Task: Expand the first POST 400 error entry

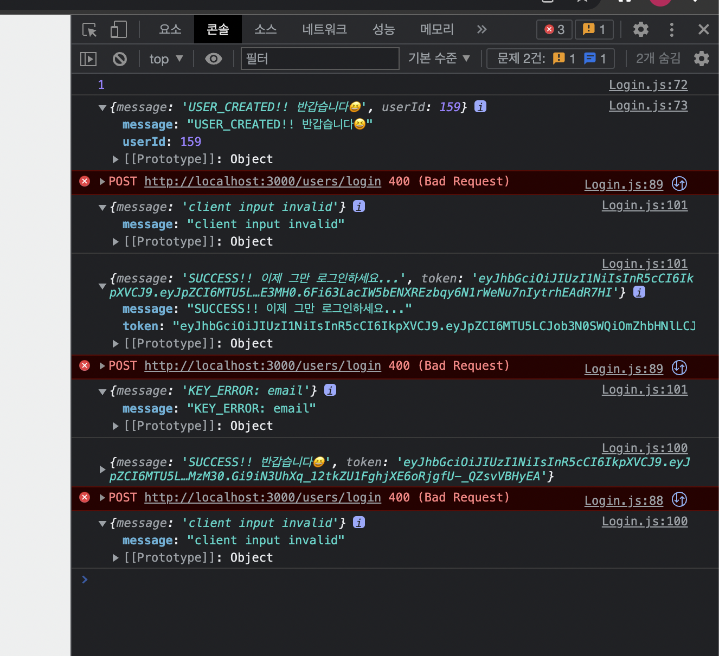Action: tap(102, 182)
